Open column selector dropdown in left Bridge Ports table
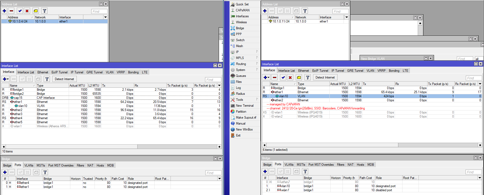 tap(219, 178)
